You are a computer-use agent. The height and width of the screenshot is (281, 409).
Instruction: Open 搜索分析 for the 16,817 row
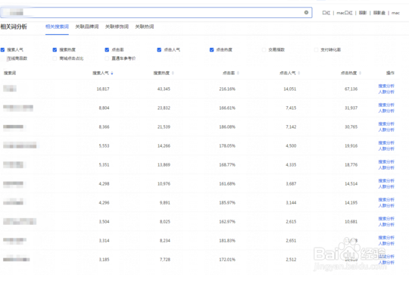[x=386, y=86]
